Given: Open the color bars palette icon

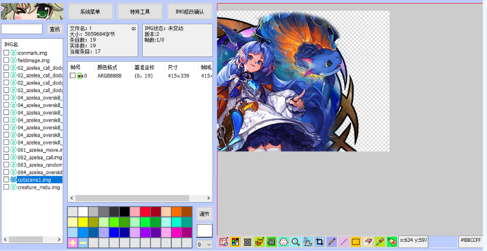Looking at the screenshot, I should 235,241.
